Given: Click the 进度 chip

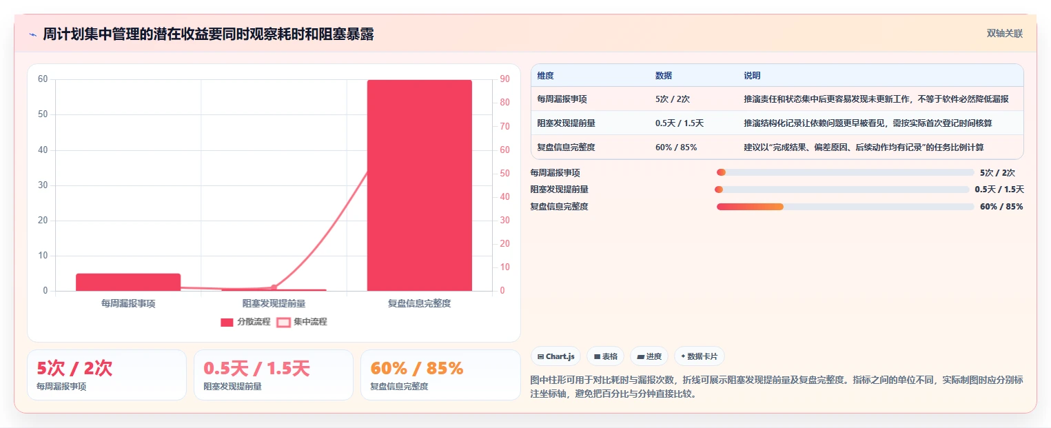Looking at the screenshot, I should point(649,356).
